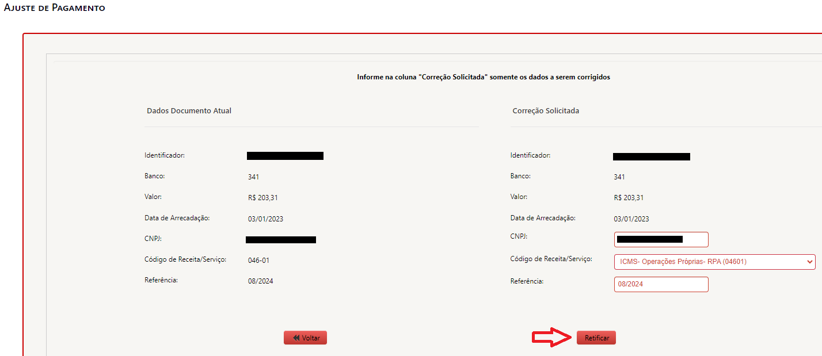
Task: Click the Valor amount in Correção Solicitada column
Action: coord(629,198)
